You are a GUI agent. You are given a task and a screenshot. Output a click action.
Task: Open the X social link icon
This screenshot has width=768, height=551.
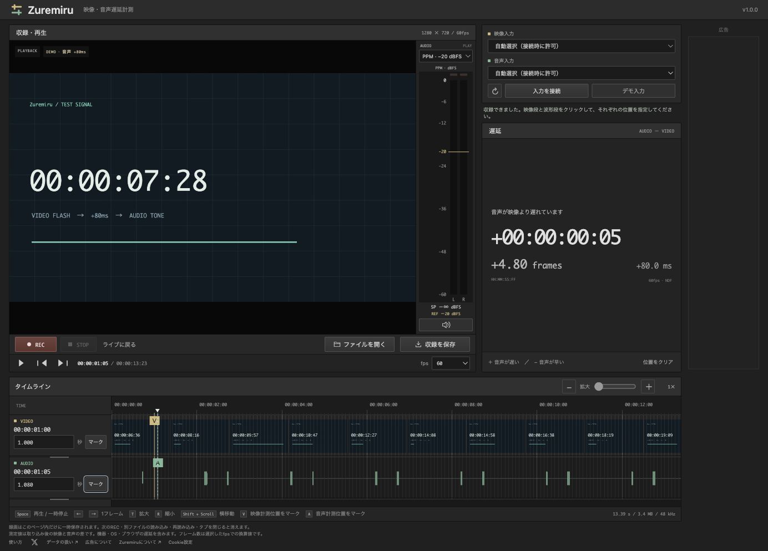34,542
